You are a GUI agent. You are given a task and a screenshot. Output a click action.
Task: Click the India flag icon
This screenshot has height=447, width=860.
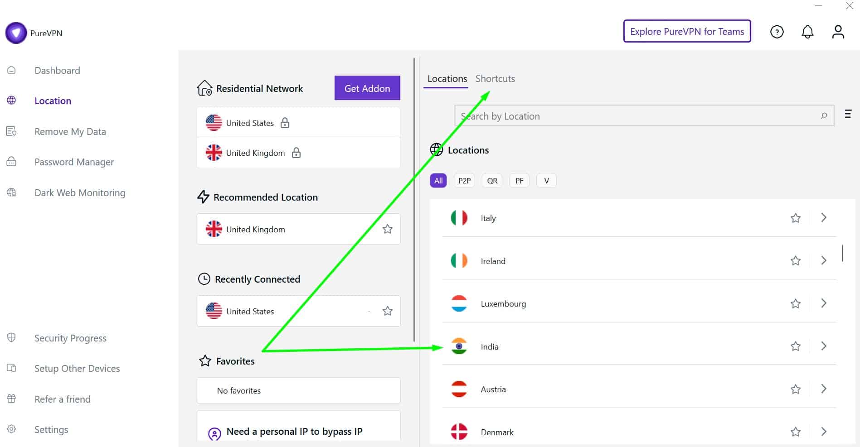click(x=459, y=346)
